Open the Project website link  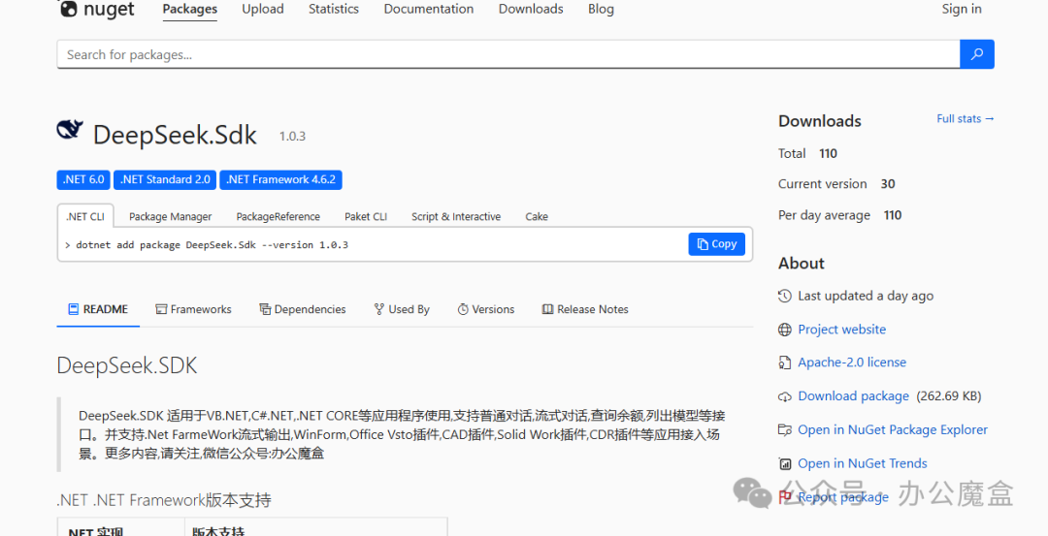pos(841,330)
